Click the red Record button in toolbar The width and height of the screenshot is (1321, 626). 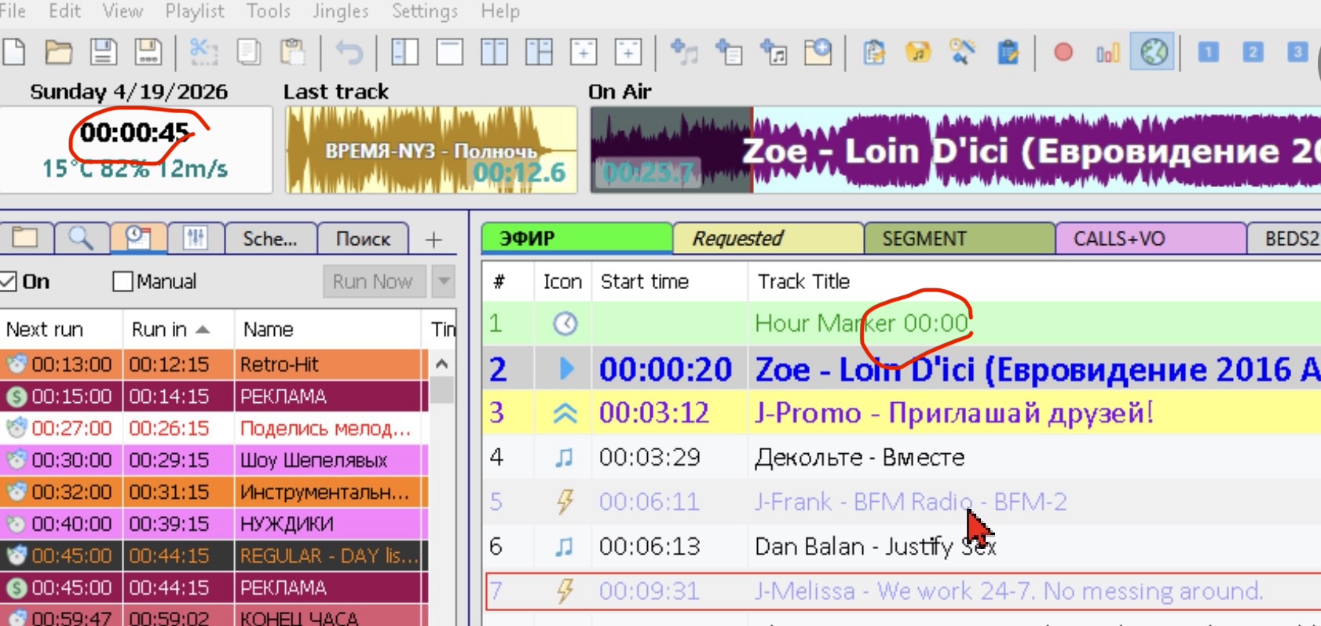tap(1063, 53)
